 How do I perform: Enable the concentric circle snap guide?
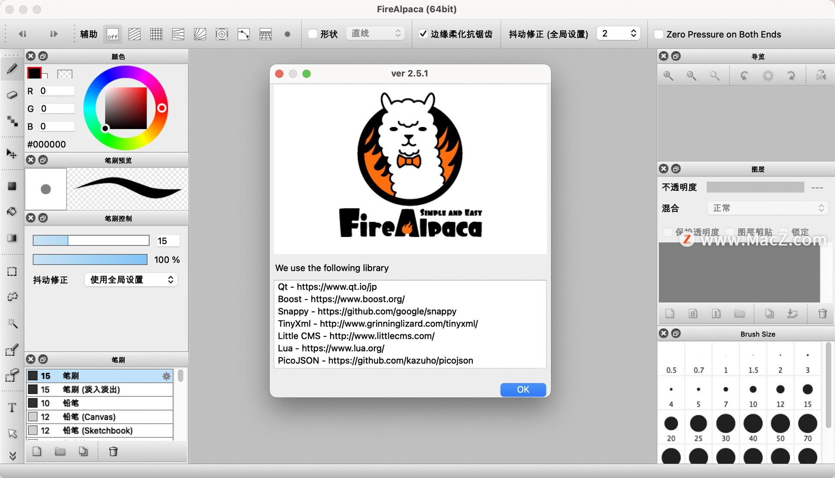point(222,34)
